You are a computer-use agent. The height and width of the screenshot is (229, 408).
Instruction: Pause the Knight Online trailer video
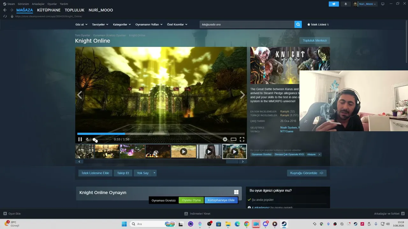tap(80, 139)
